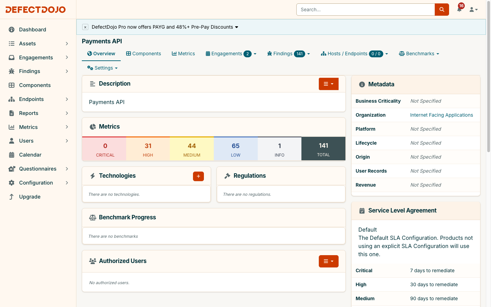This screenshot has height=307, width=491.
Task: Open the Metrics tab in product nav
Action: pos(183,54)
